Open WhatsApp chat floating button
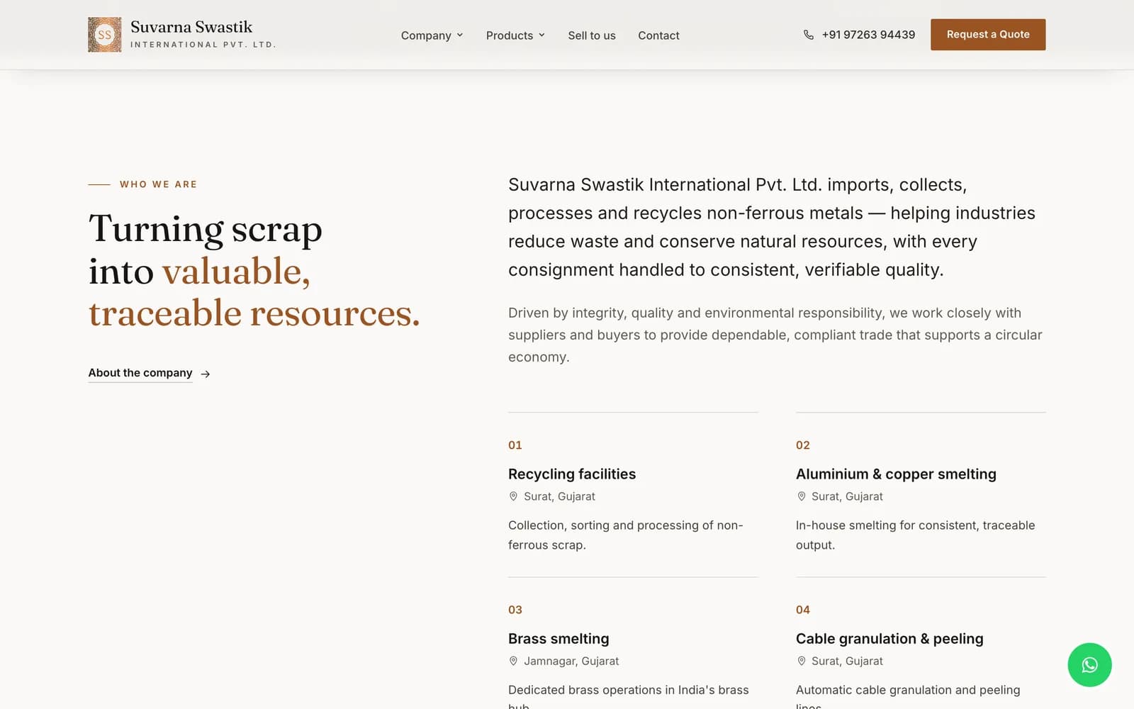 pos(1089,664)
